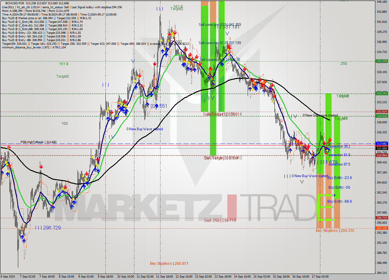
Task: Click the Buy %10 @ C_Entry88: 309.438 line
Action: click(x=43, y=29)
